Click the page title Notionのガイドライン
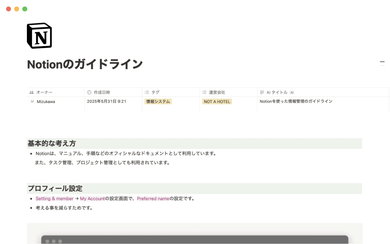 (85, 64)
